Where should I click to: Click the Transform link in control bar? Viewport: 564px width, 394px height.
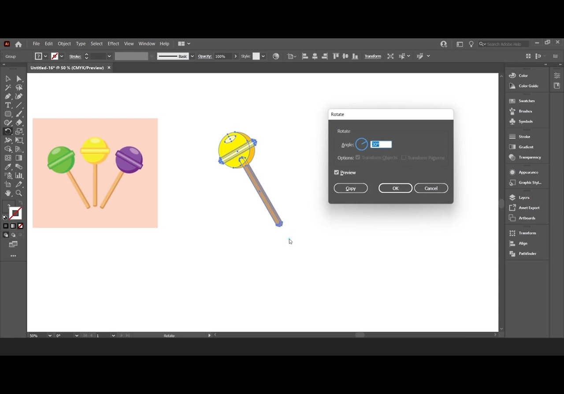click(x=373, y=56)
